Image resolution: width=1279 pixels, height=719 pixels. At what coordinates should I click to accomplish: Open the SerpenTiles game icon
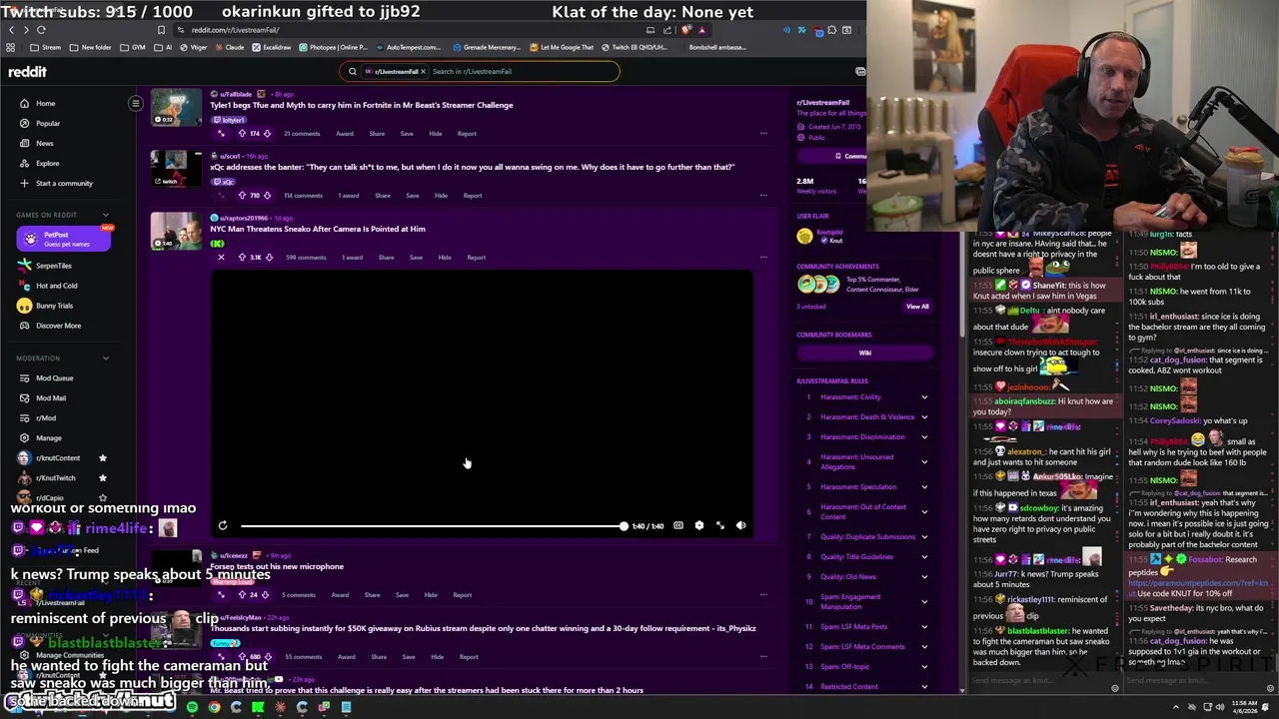pos(25,266)
